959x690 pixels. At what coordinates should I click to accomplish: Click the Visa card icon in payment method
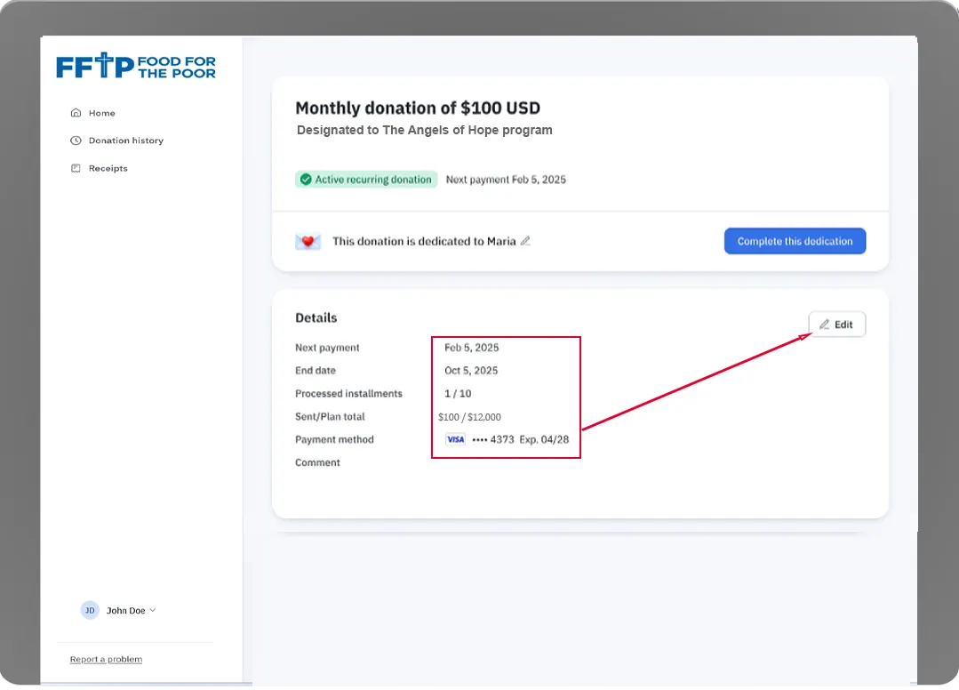coord(455,439)
